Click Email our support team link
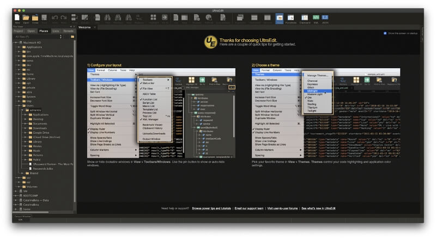This screenshot has width=436, height=239. click(249, 208)
